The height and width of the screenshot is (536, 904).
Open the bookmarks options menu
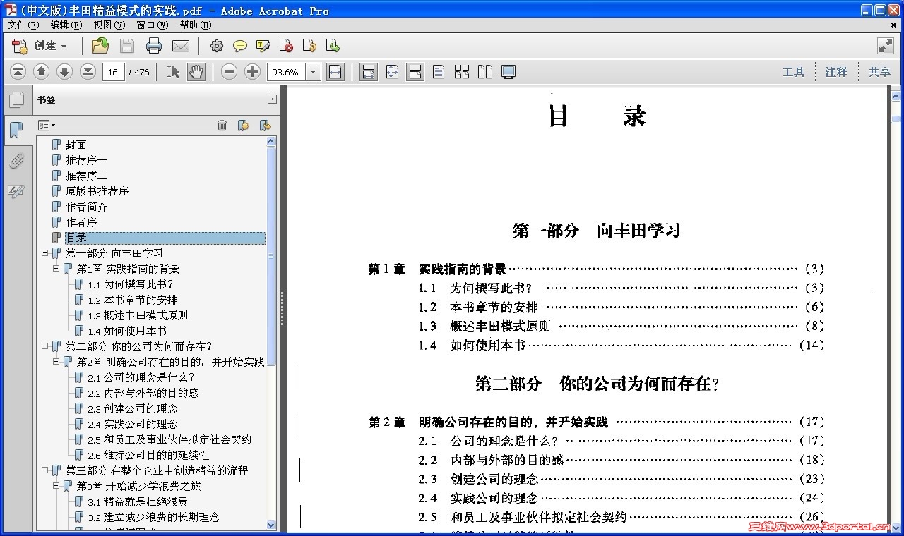47,126
